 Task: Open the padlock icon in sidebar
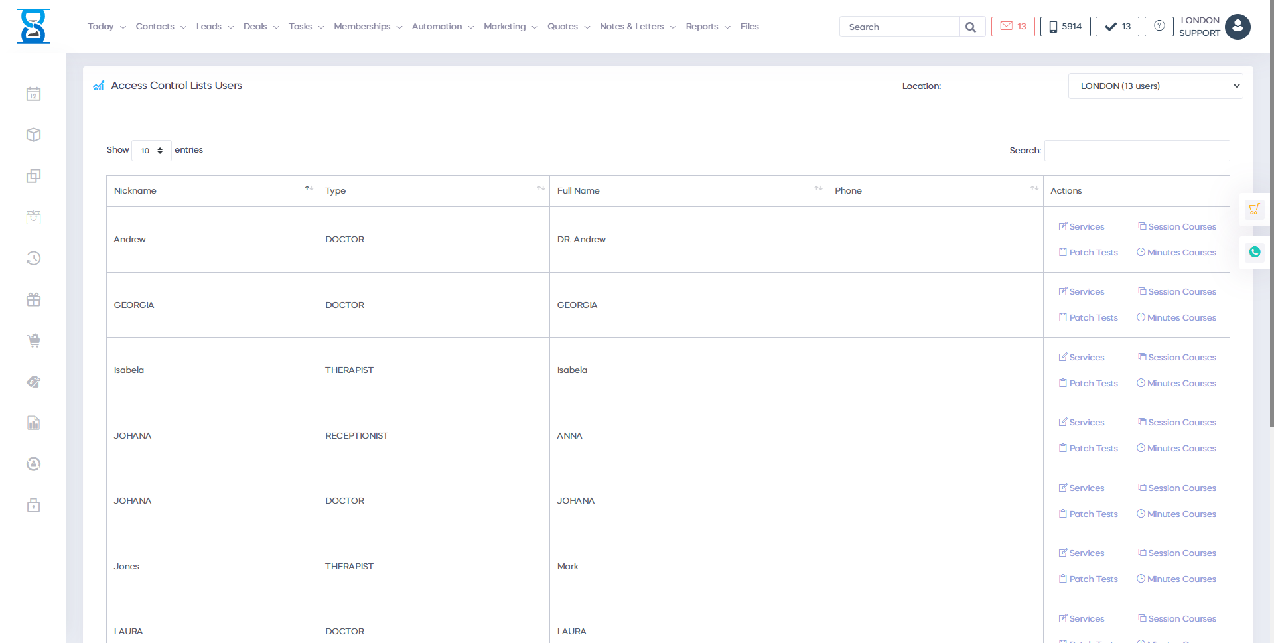click(33, 506)
